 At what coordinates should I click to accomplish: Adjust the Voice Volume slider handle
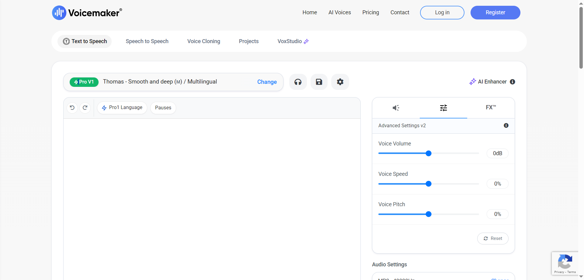point(429,153)
